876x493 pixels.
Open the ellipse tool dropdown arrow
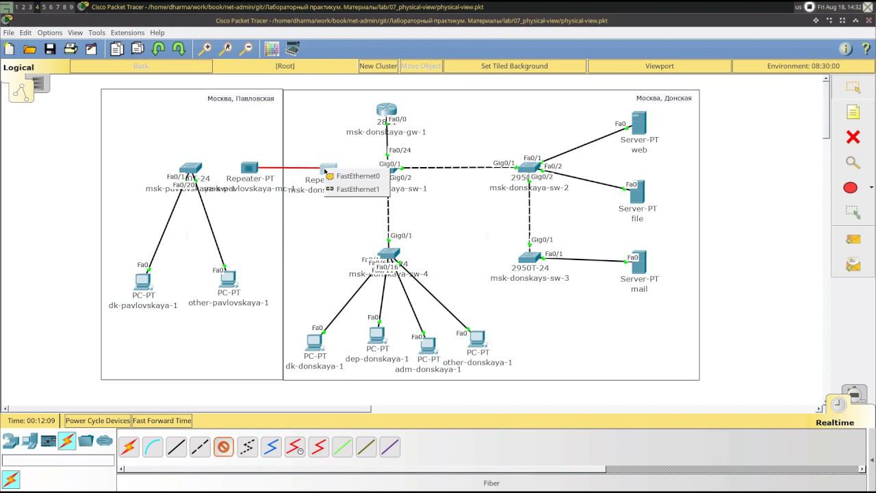coord(871,188)
